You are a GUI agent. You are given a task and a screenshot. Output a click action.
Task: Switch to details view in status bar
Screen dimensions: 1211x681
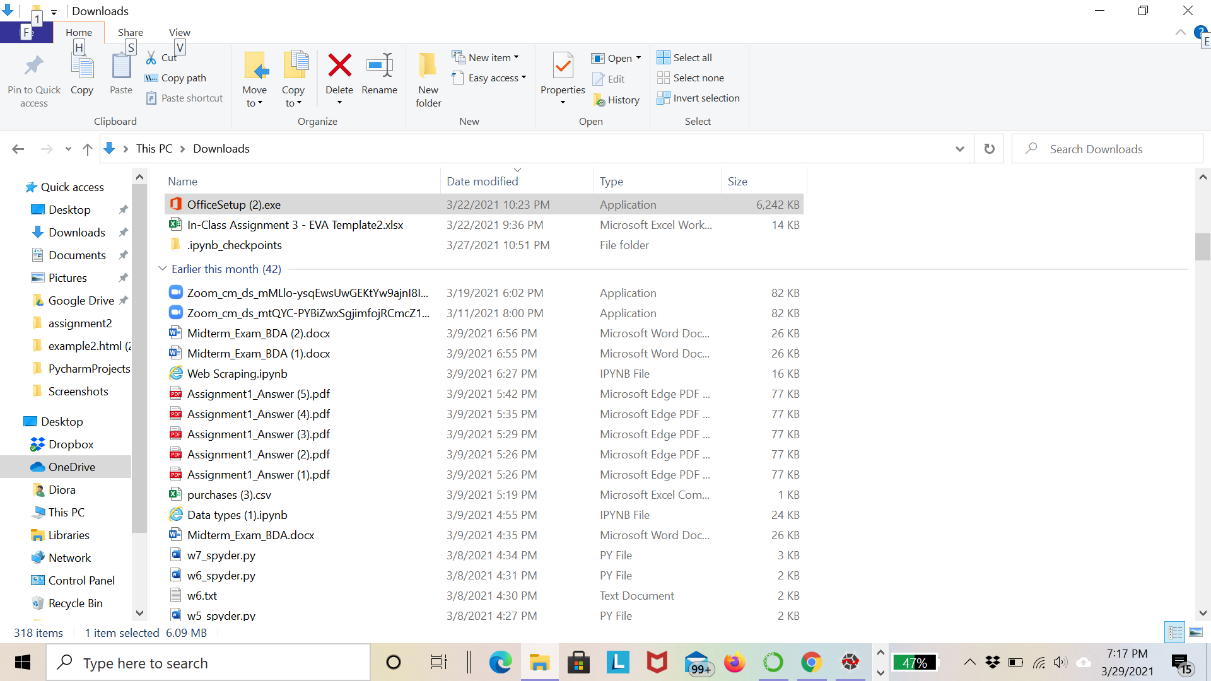coord(1175,632)
